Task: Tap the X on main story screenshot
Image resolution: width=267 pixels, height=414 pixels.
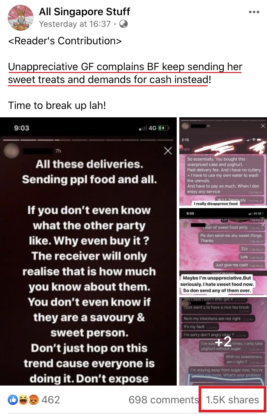Action: tap(168, 151)
